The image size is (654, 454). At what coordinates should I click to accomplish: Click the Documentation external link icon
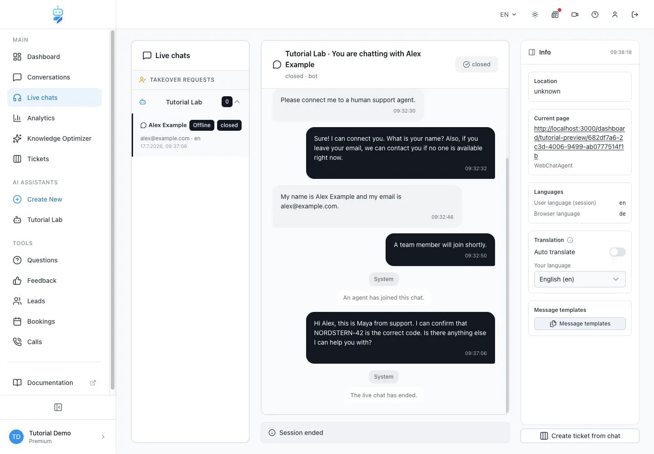[93, 383]
